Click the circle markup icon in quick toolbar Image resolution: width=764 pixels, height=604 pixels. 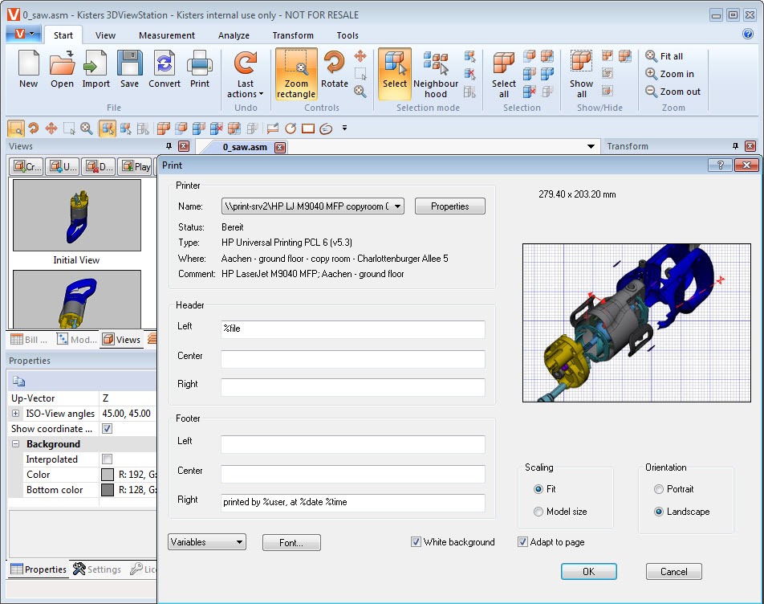pos(291,129)
